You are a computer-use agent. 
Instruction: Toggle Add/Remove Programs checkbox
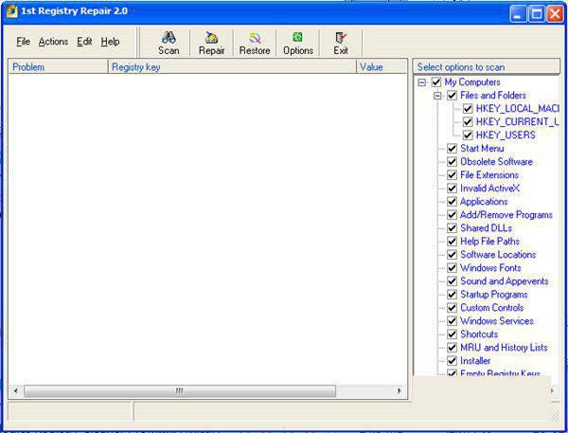(452, 215)
